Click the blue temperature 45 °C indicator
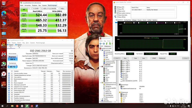 [12, 67]
